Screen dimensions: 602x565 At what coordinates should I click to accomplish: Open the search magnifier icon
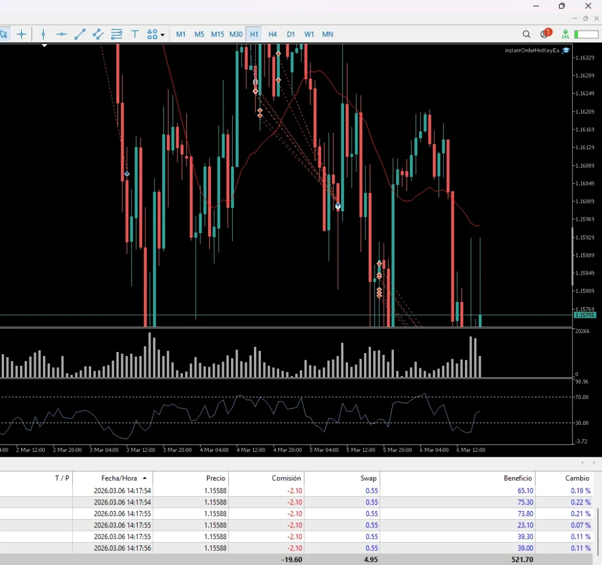[x=527, y=34]
